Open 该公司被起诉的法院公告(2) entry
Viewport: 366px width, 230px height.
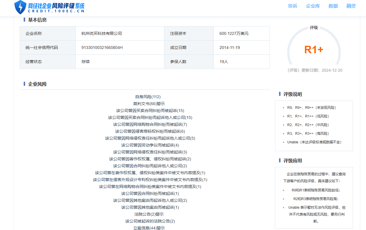click(x=150, y=221)
